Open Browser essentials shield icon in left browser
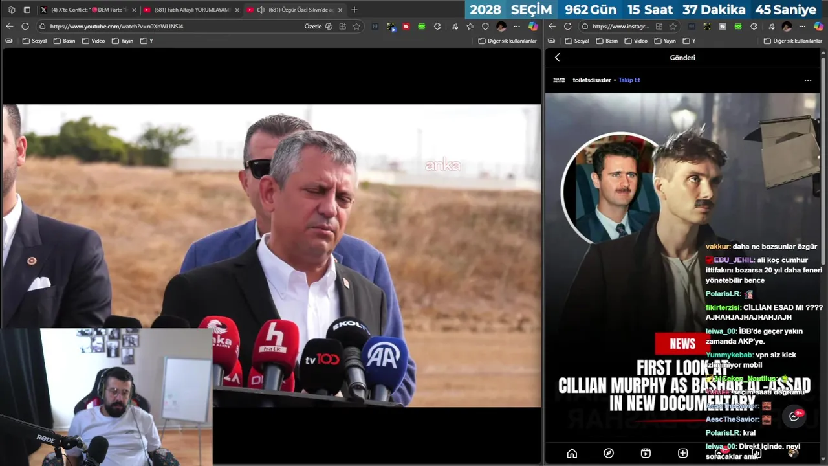Viewport: 828px width, 466px height. [x=485, y=27]
